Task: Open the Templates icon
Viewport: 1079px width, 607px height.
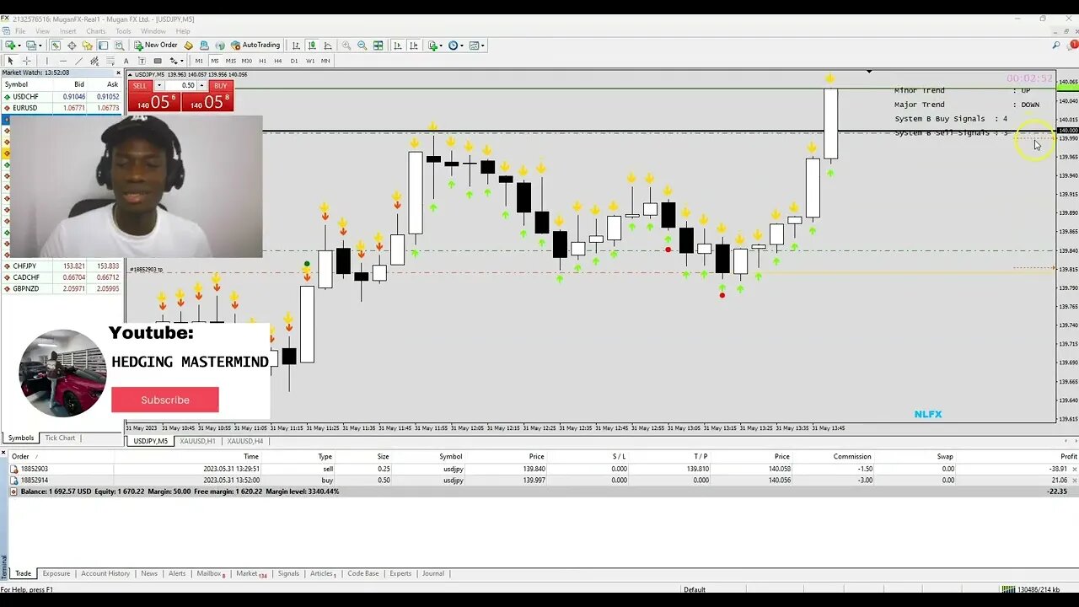Action: (x=474, y=46)
